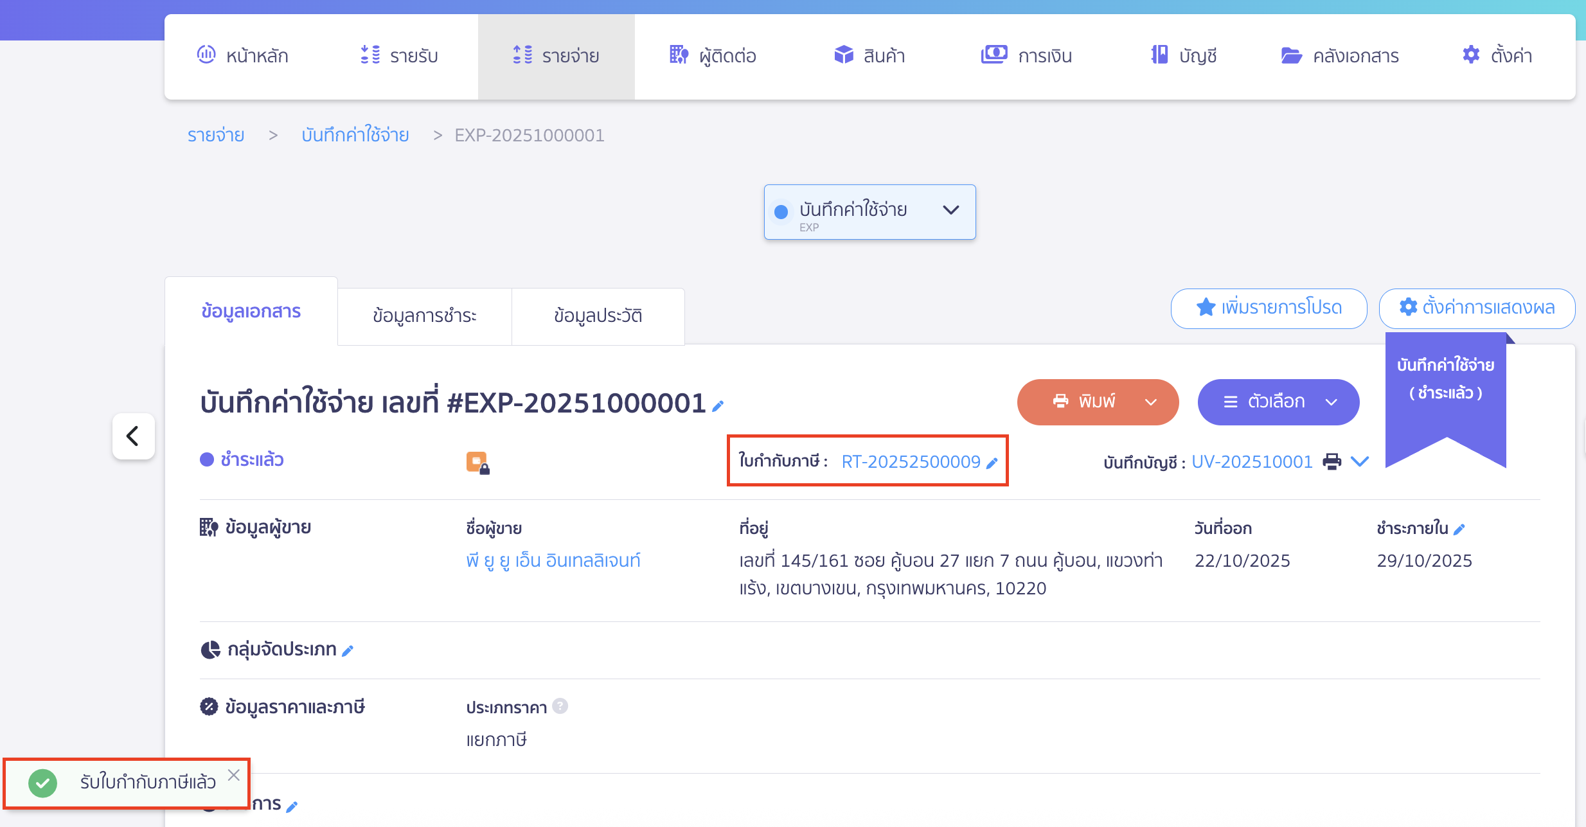Switch to the ข้อมูลประวัติ tab
The image size is (1586, 827).
[598, 316]
